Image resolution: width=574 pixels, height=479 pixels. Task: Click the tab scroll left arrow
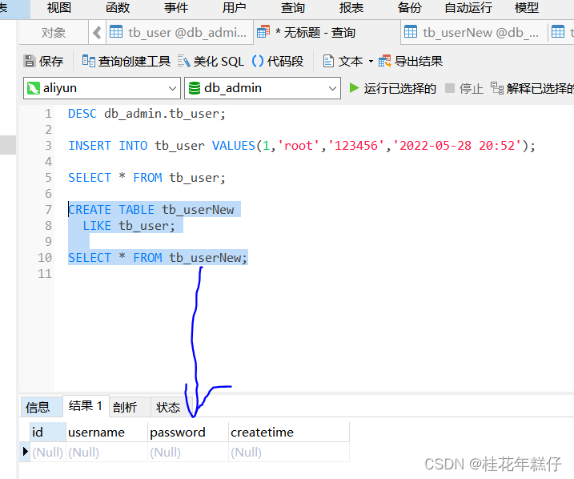(x=97, y=33)
